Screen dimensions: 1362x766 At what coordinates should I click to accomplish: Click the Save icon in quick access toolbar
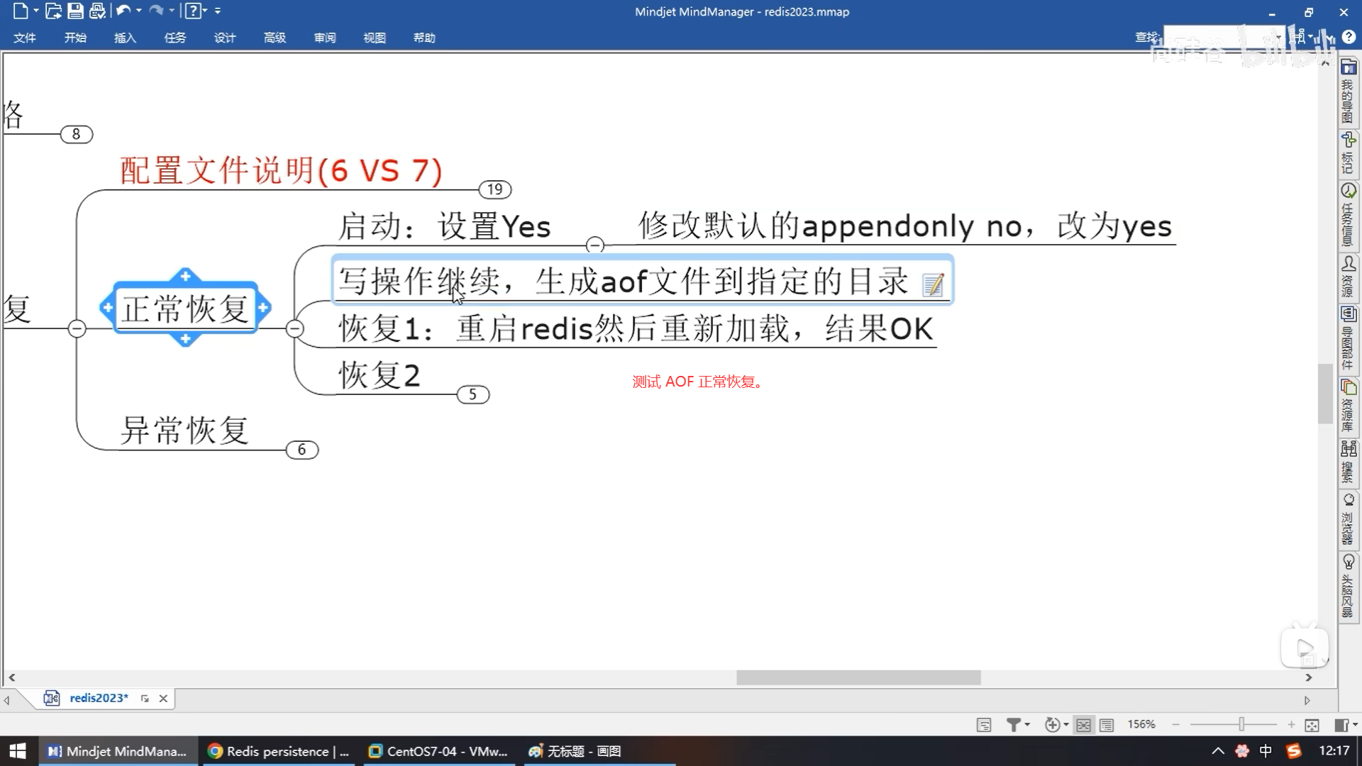click(x=75, y=11)
